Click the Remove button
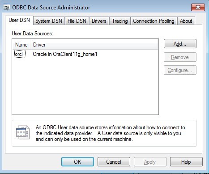 (x=180, y=57)
